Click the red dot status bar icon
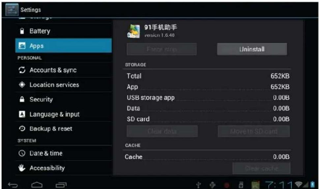The width and height of the screenshot is (319, 189). coord(227,185)
